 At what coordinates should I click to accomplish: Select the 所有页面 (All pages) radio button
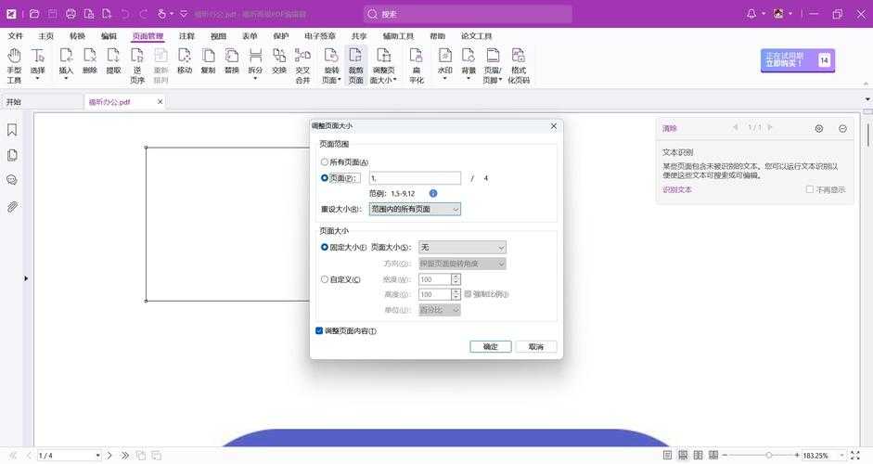(325, 162)
